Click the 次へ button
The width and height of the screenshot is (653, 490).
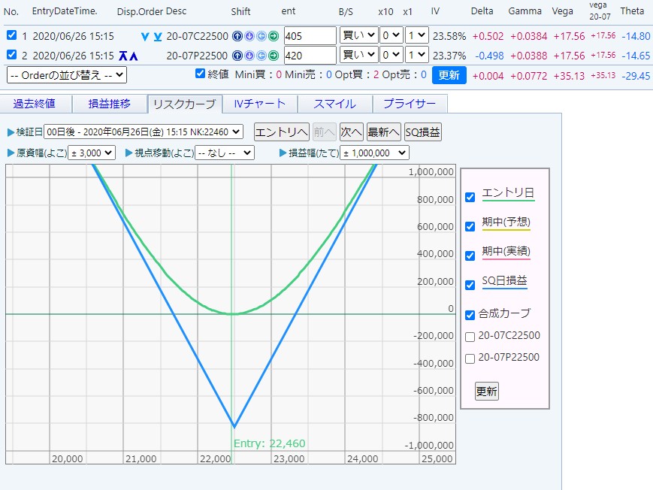tap(352, 132)
